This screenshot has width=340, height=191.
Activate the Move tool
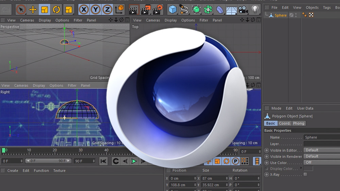[x=33, y=9]
